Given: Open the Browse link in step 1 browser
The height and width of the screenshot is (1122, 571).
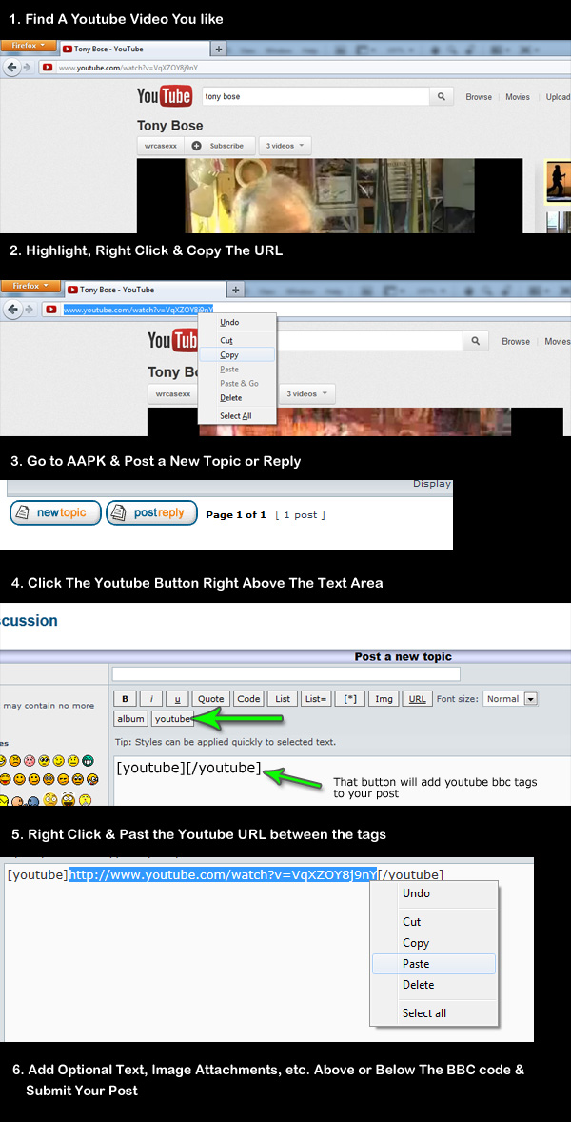Looking at the screenshot, I should click(x=479, y=97).
